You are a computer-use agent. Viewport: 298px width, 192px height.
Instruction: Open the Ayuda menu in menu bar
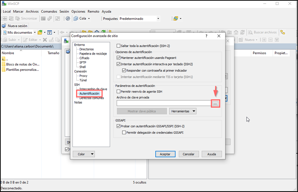point(106,11)
